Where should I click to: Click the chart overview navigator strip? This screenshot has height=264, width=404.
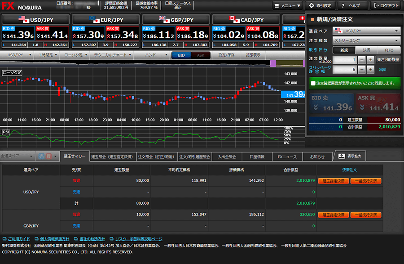(x=153, y=63)
